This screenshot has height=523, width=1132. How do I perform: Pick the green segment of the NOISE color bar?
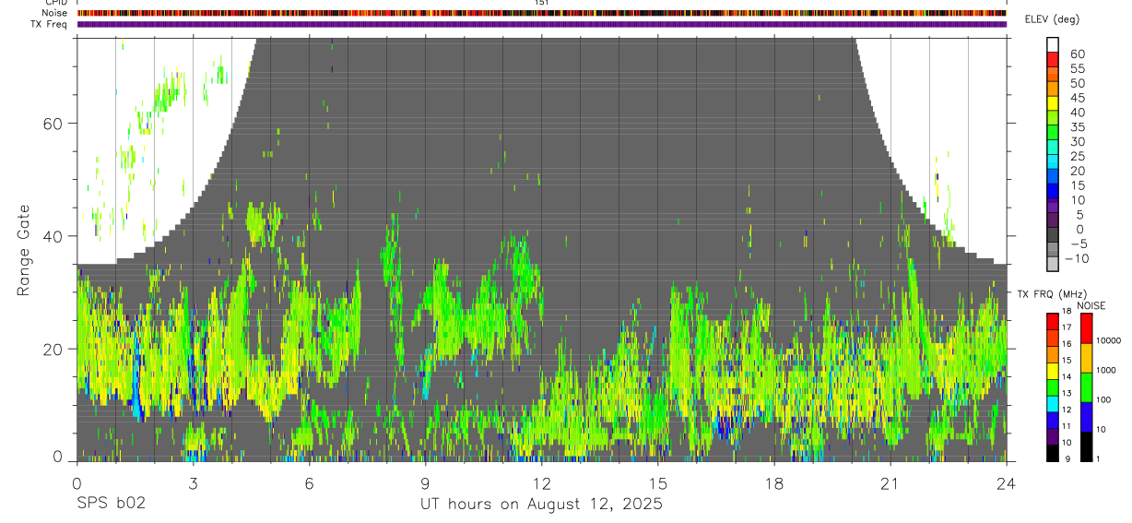click(1085, 386)
